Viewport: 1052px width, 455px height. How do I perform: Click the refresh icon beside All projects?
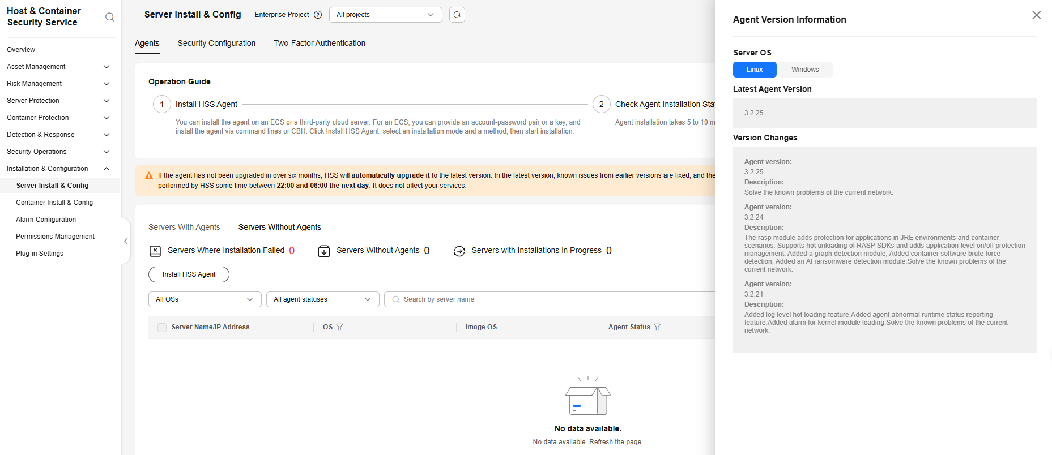[457, 15]
